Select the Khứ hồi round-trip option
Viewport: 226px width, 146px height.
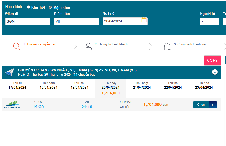pyautogui.click(x=28, y=7)
